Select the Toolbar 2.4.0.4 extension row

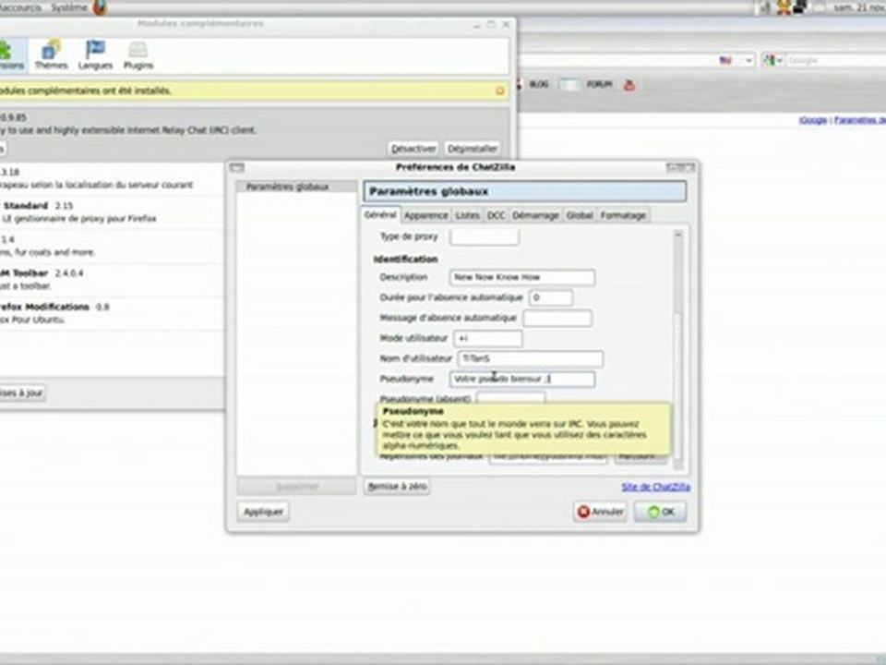112,279
